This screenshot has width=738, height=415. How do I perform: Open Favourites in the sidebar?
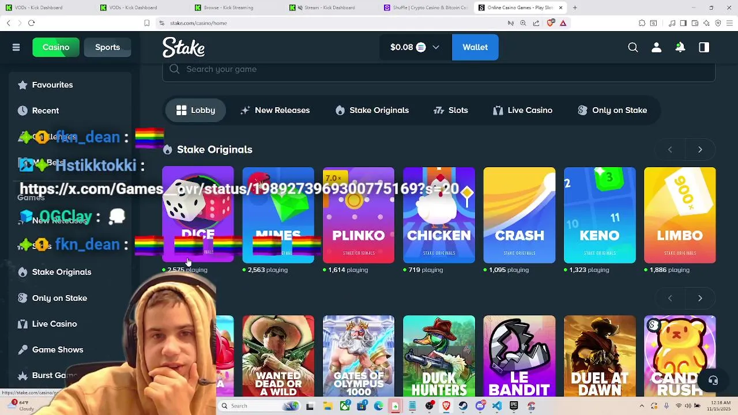(70, 85)
